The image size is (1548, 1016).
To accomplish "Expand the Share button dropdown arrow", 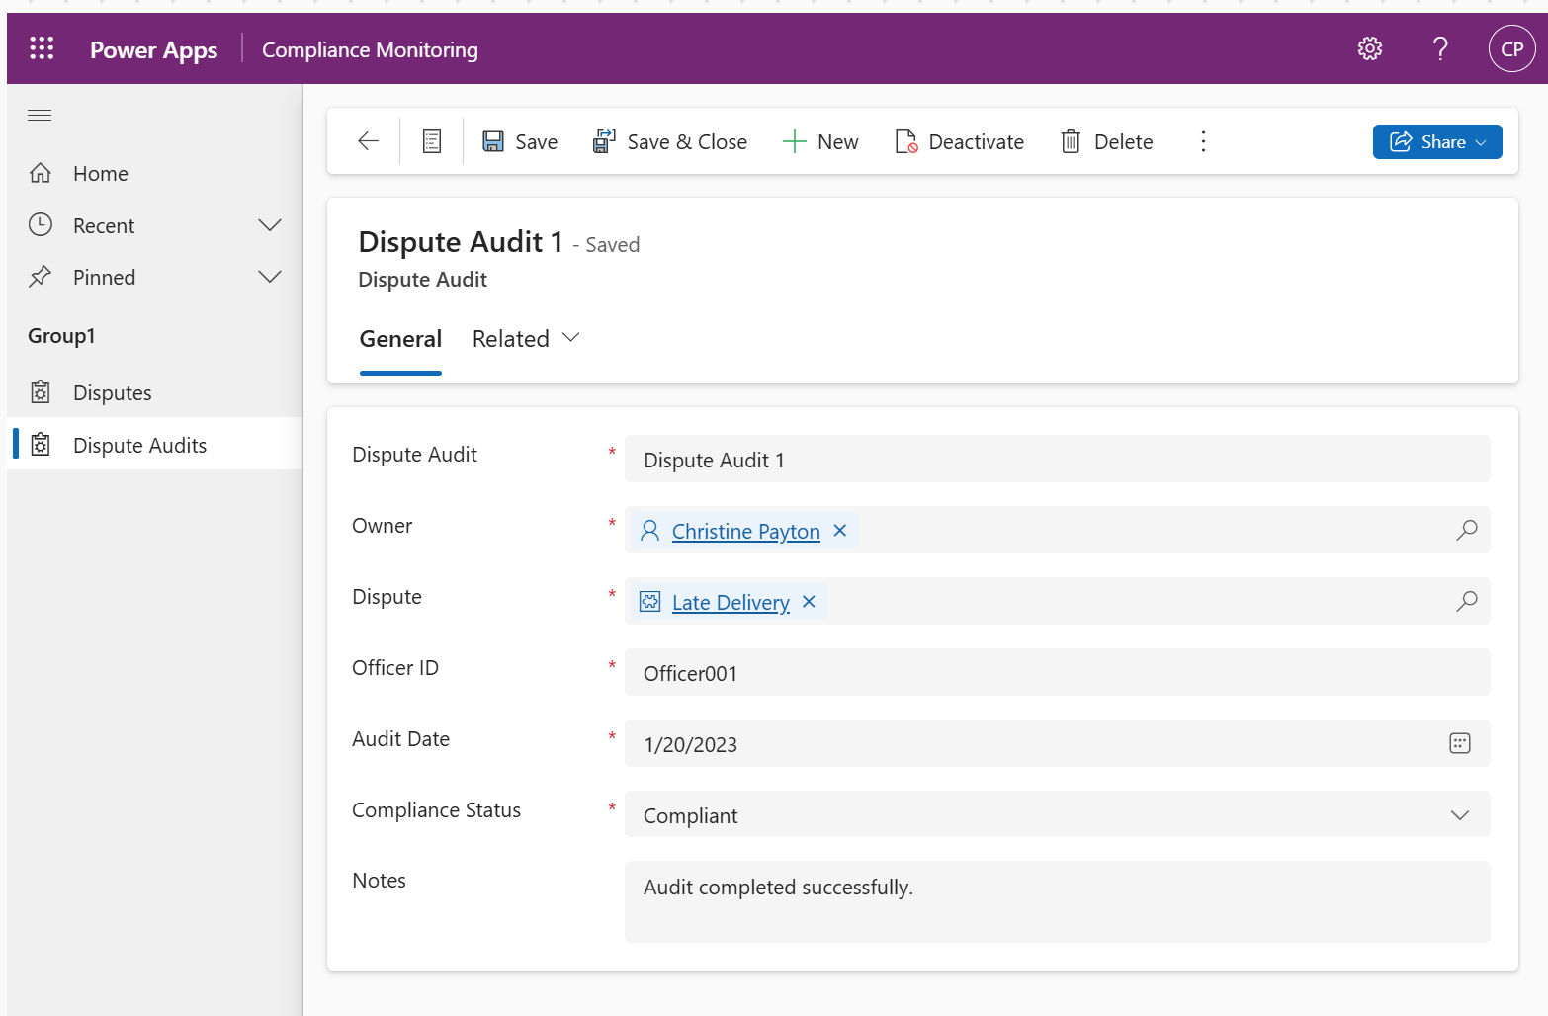I will point(1481,141).
